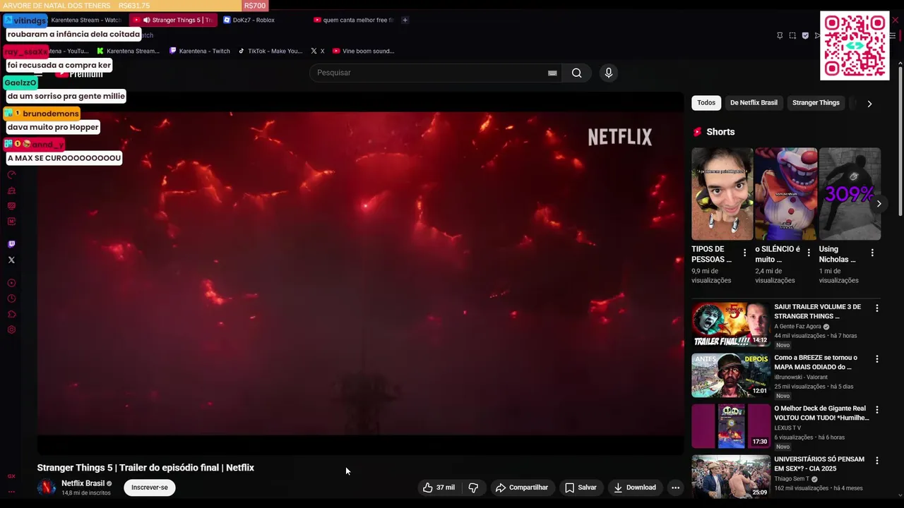
Task: Click the pinboard pin icon in address bar
Action: [x=780, y=35]
